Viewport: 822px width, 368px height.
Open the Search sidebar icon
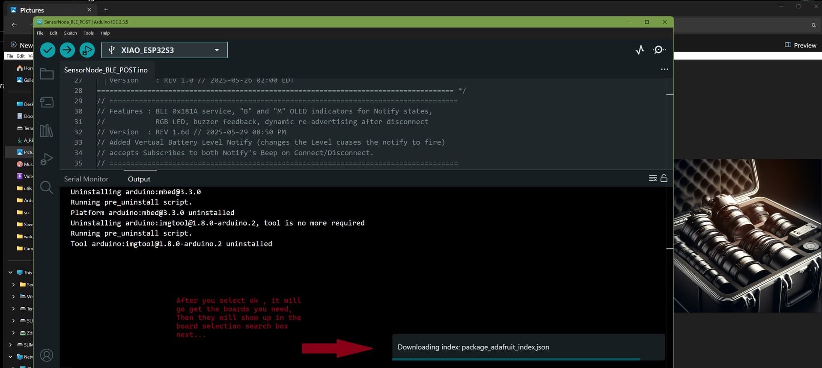point(47,187)
